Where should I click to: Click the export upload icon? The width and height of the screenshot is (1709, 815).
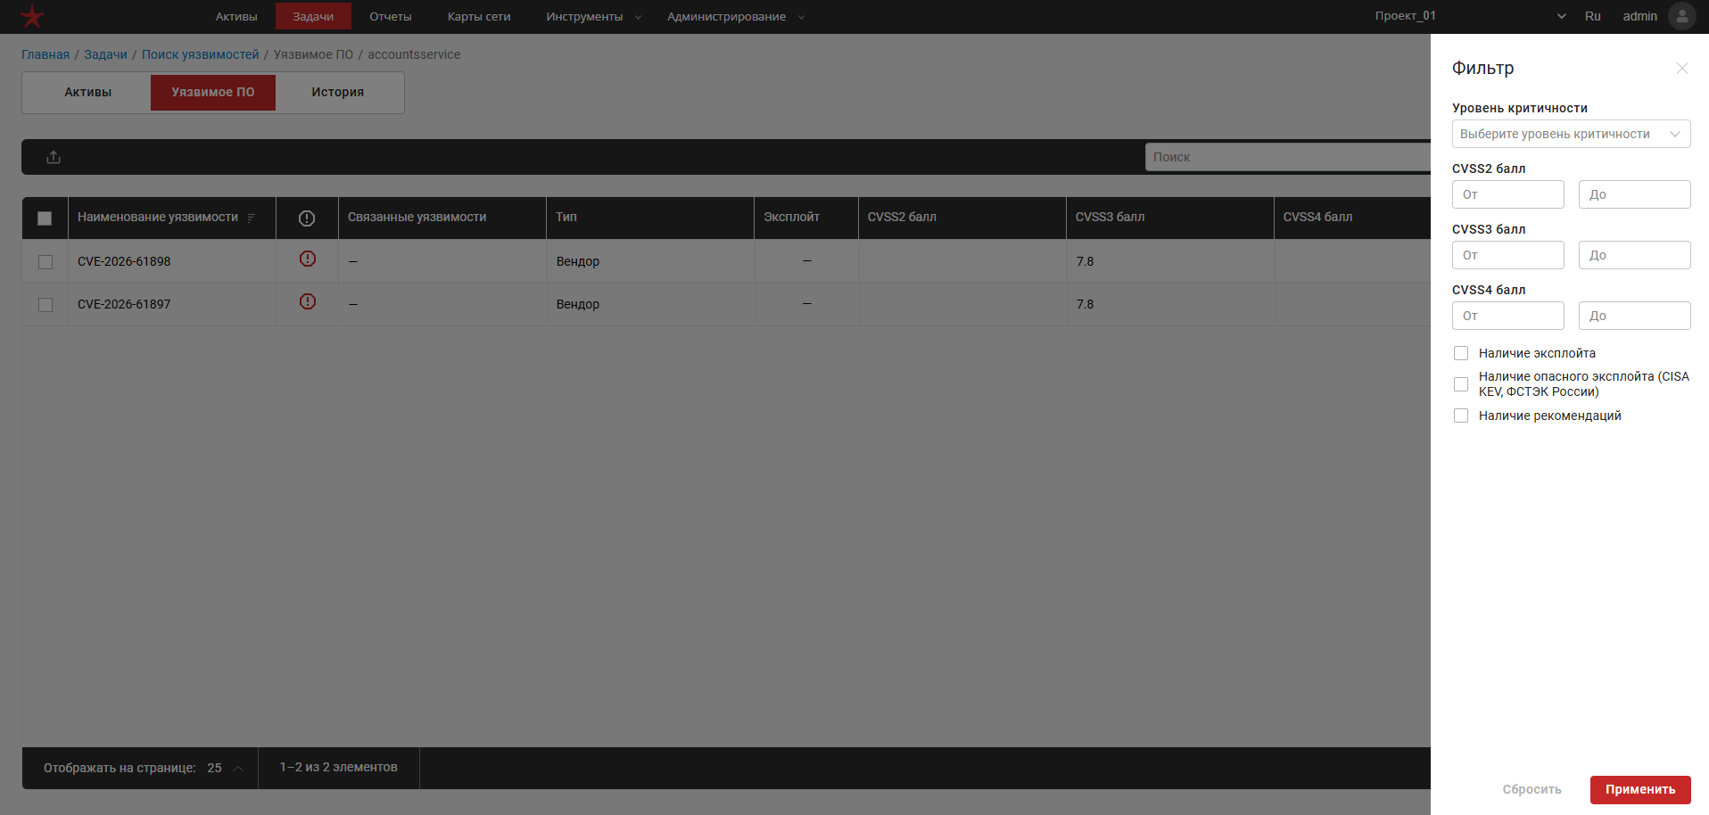pos(54,157)
